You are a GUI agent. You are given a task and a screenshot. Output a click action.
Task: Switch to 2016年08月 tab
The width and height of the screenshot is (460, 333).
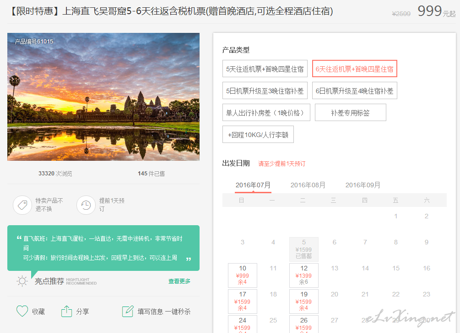tap(308, 185)
